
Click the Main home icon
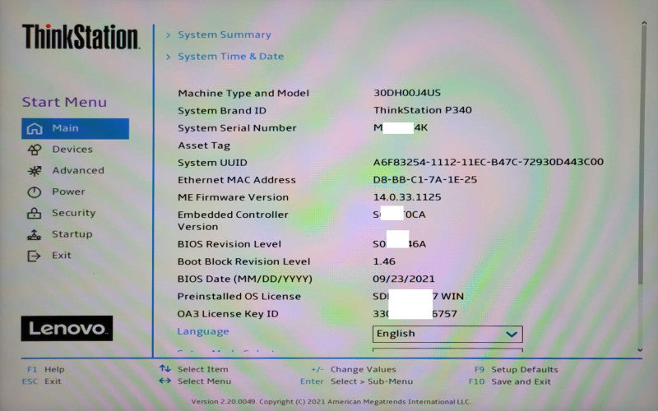35,128
